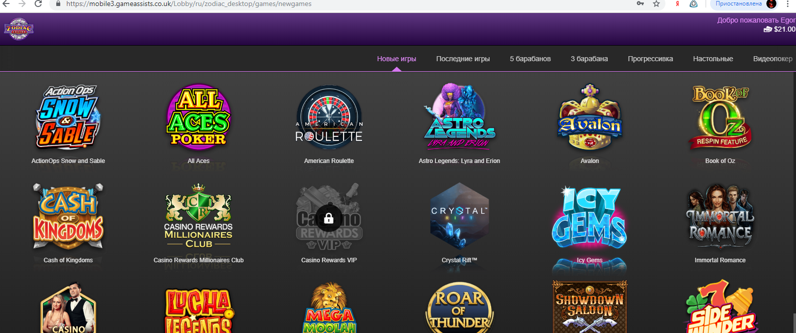Click the 'American Roulette' caption text

point(329,161)
